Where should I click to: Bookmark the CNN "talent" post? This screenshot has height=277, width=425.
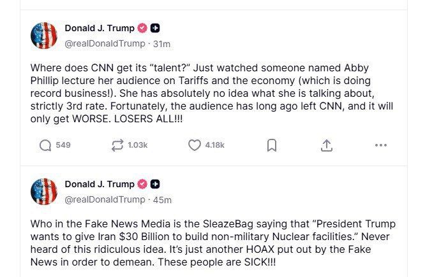tap(271, 145)
